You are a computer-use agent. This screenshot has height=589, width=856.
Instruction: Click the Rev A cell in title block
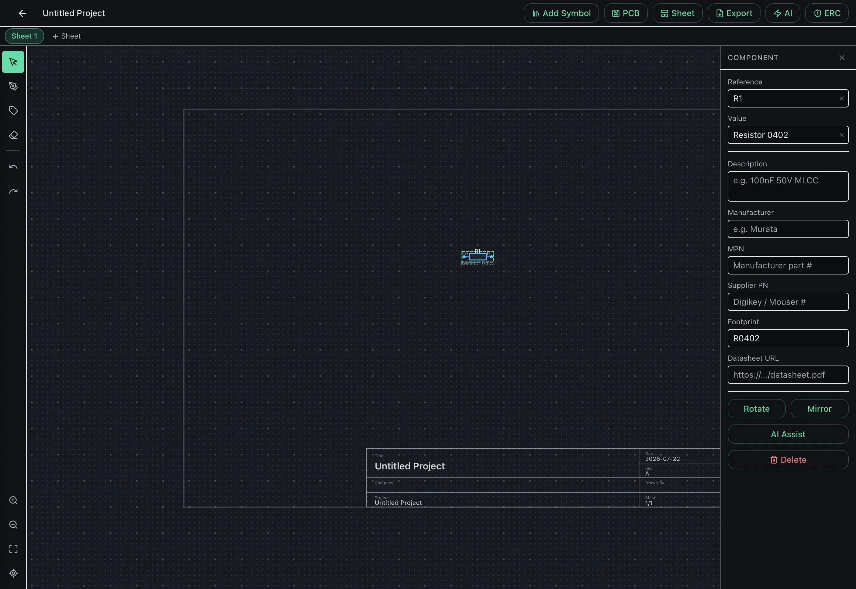coord(679,471)
